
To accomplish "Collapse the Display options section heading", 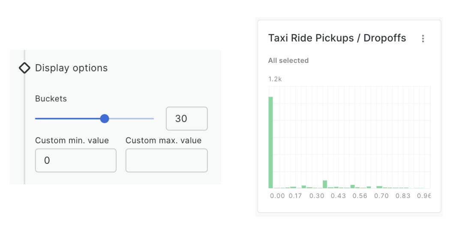I will [71, 68].
